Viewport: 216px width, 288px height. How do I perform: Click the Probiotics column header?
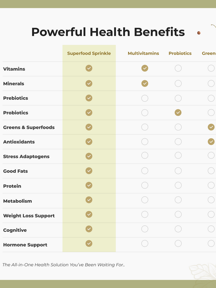[180, 53]
